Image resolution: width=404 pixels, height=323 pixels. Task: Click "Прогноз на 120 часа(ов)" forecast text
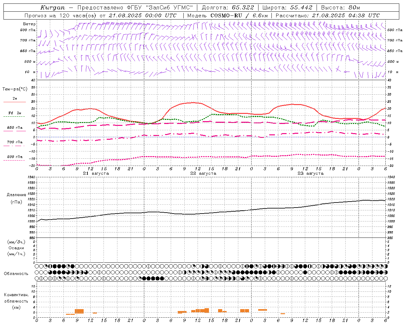pos(61,15)
